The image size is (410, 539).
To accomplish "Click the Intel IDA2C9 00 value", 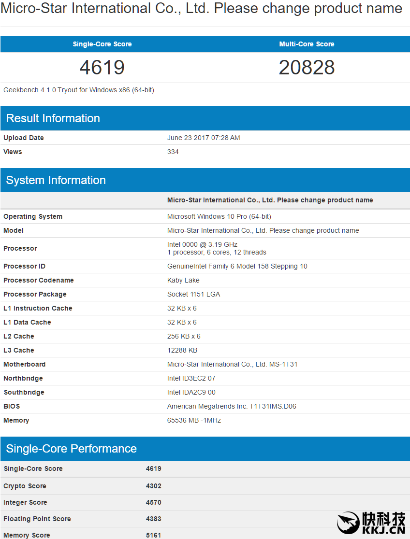I will (x=191, y=392).
